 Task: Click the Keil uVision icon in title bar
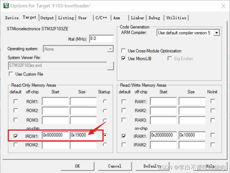[x=6, y=6]
